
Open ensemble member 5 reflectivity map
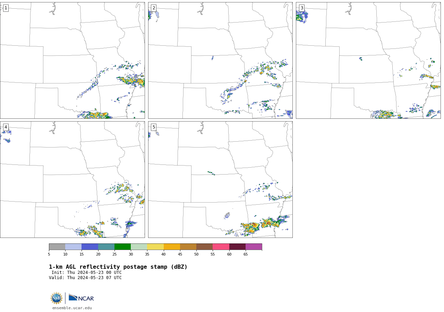coord(220,179)
